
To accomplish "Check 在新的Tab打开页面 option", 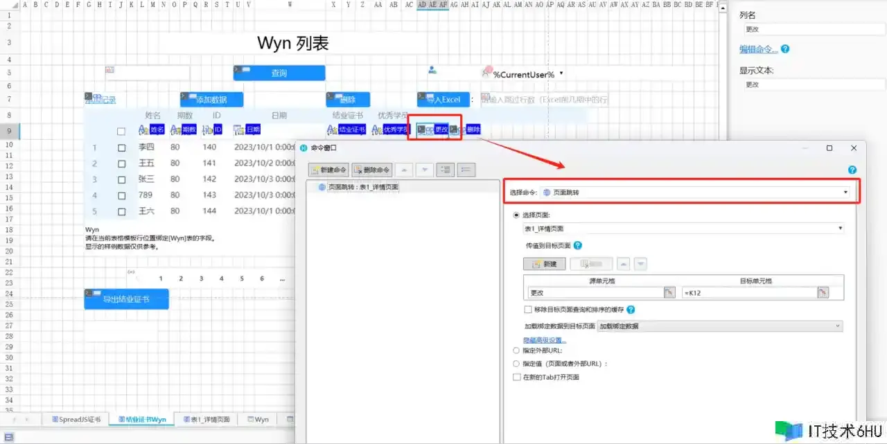I will [516, 377].
